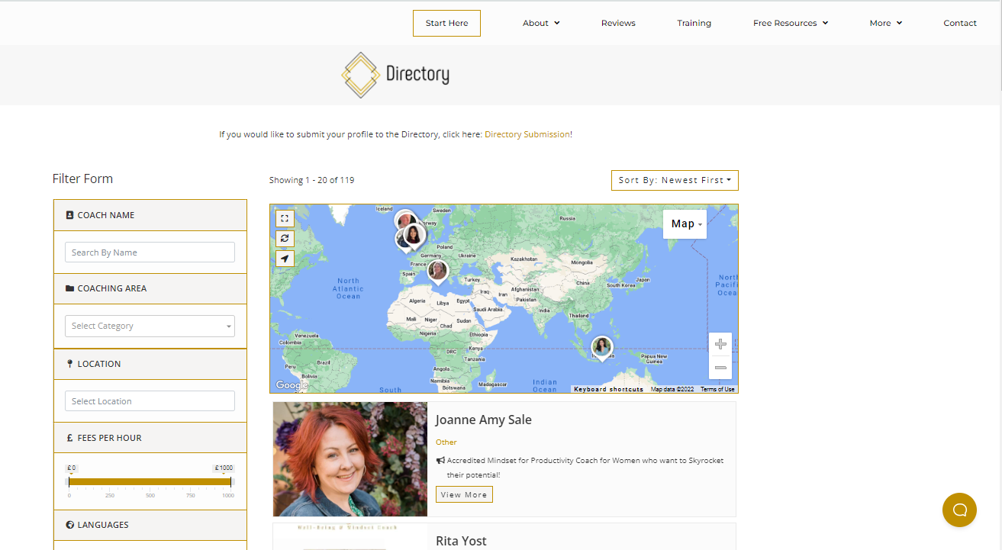Open map Terms of Use

tap(717, 389)
